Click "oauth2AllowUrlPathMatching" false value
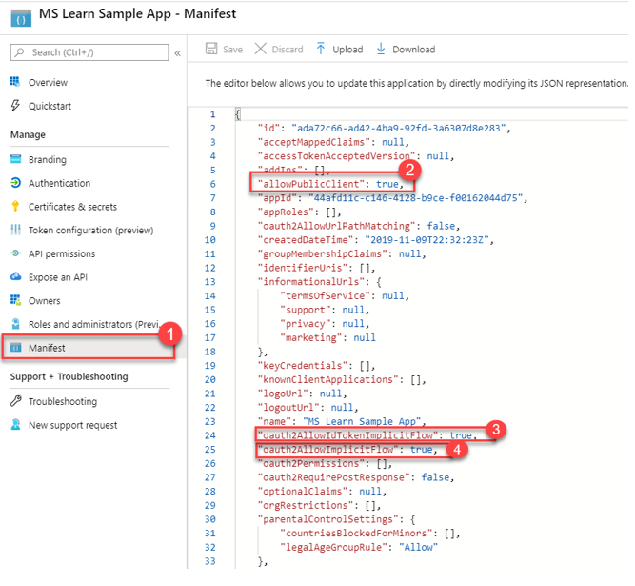The image size is (635, 586). pyautogui.click(x=441, y=226)
